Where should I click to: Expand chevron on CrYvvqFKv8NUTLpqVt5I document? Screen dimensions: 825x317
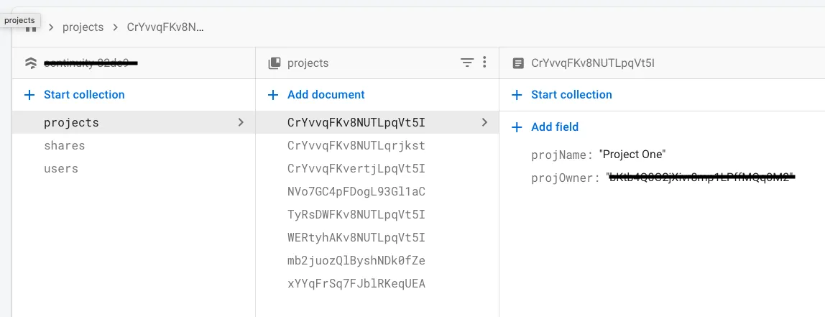484,122
